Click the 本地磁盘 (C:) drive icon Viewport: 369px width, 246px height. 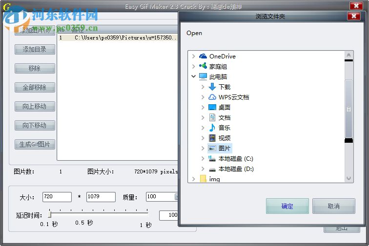click(212, 159)
